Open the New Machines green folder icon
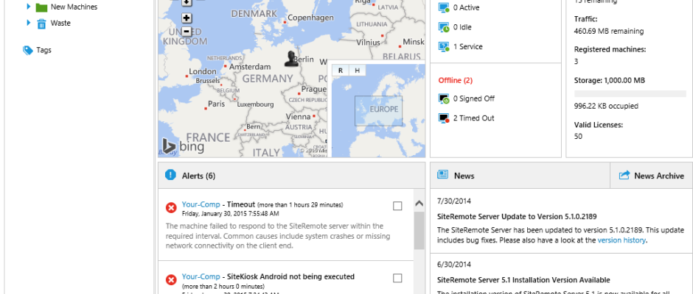The image size is (693, 294). click(x=41, y=7)
